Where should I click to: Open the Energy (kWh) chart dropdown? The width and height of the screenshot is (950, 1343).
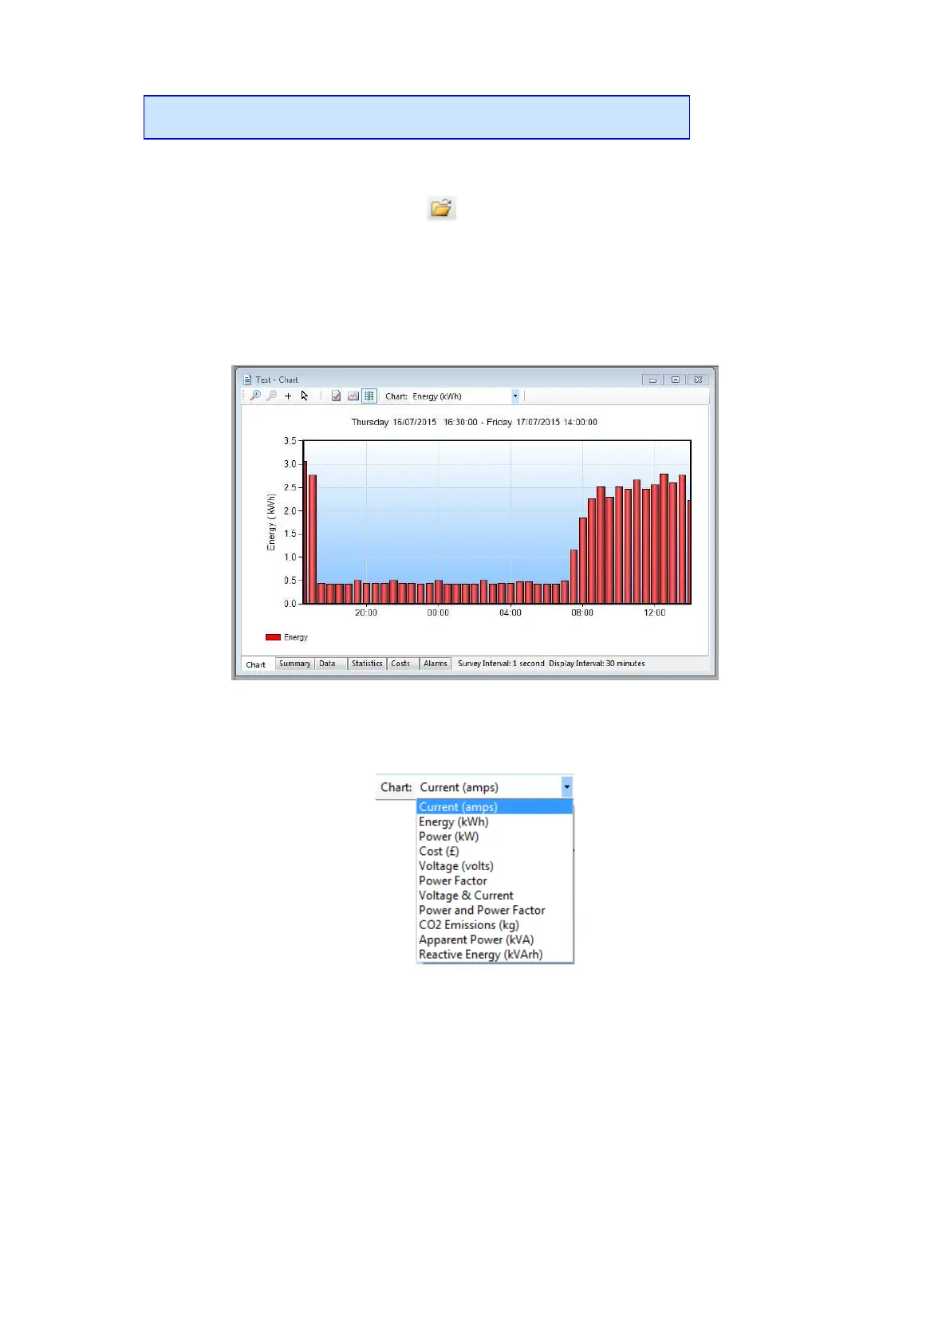tap(515, 396)
